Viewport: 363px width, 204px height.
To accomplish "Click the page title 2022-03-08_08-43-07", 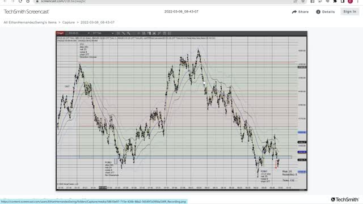I will tap(181, 11).
